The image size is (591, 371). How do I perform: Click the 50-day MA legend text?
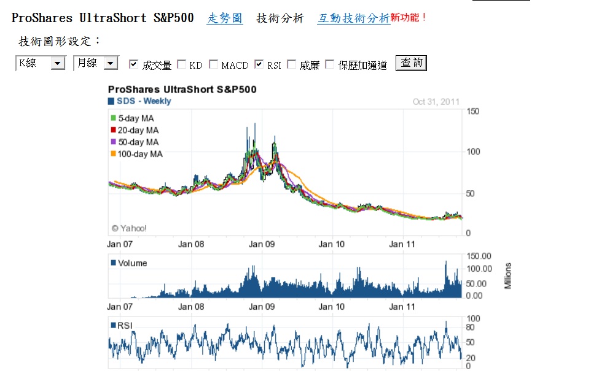click(138, 142)
